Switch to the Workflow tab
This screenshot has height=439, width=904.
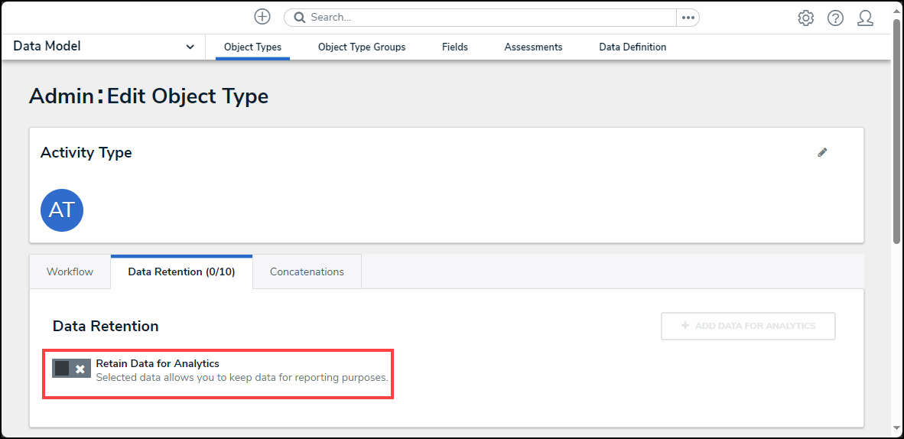pos(70,272)
